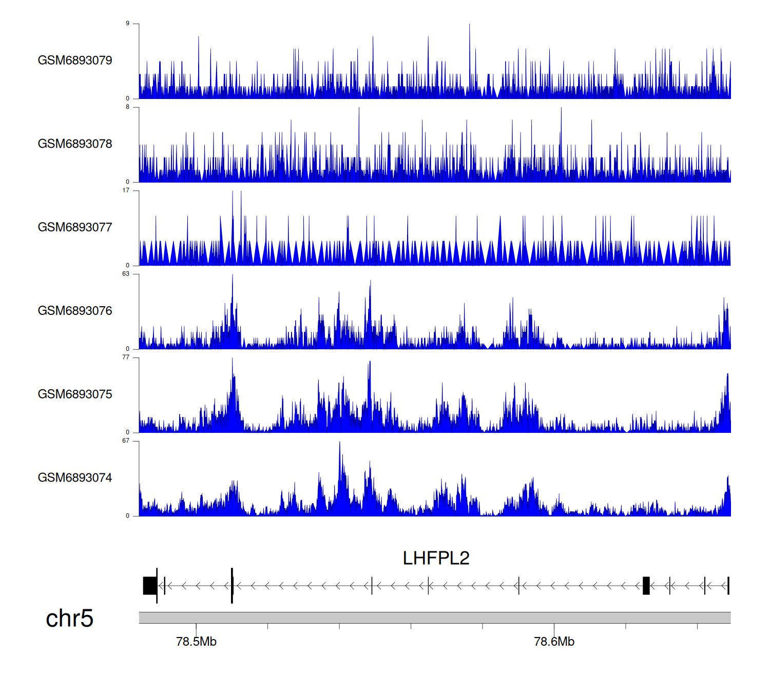This screenshot has width=770, height=677.
Task: Click the GSM6893075 track name
Action: pos(75,394)
